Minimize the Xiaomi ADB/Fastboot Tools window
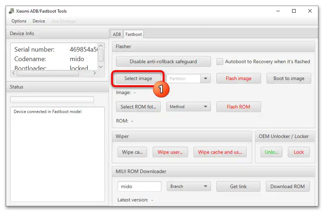The width and height of the screenshot is (324, 212). click(x=278, y=11)
